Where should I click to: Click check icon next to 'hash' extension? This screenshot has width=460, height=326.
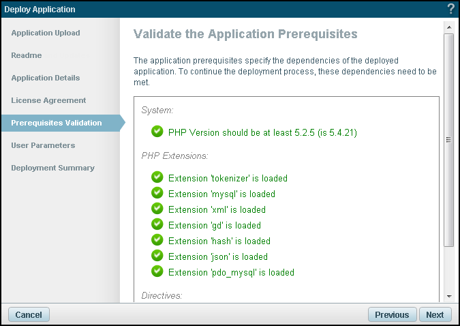click(157, 240)
